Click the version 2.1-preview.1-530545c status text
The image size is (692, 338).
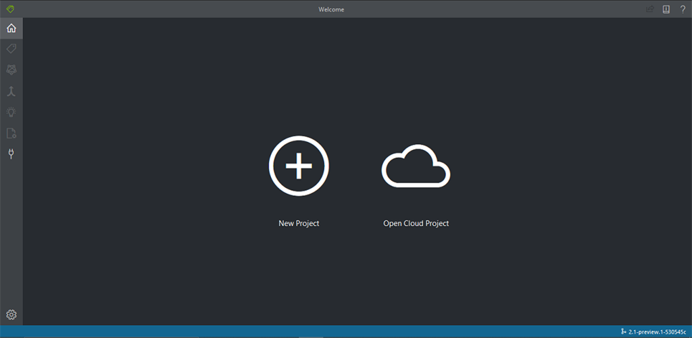tap(658, 331)
